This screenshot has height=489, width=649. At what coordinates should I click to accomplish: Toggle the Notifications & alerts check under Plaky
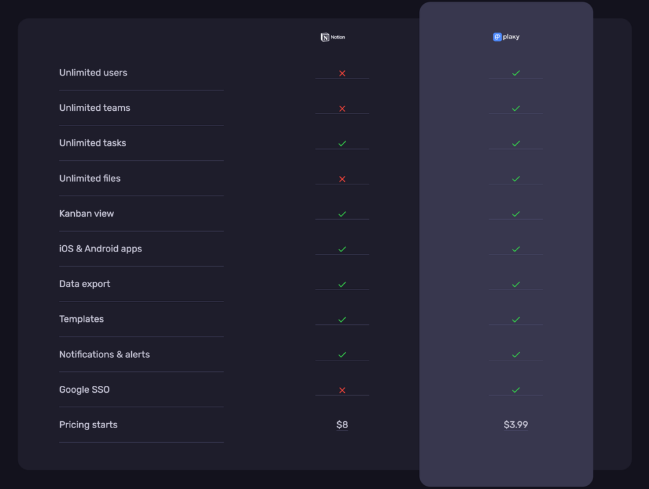coord(515,353)
